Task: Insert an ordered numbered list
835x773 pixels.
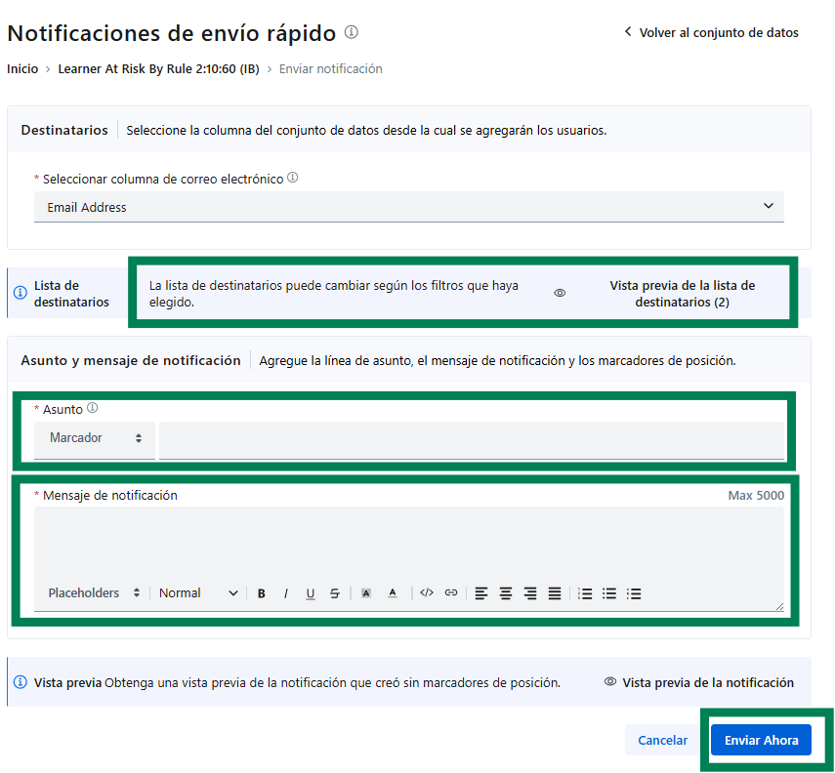Action: (585, 593)
